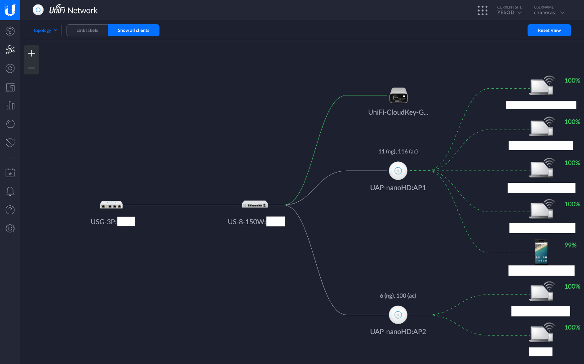Open the Ubiquiti logo home icon
This screenshot has height=364, width=584.
click(10, 9)
